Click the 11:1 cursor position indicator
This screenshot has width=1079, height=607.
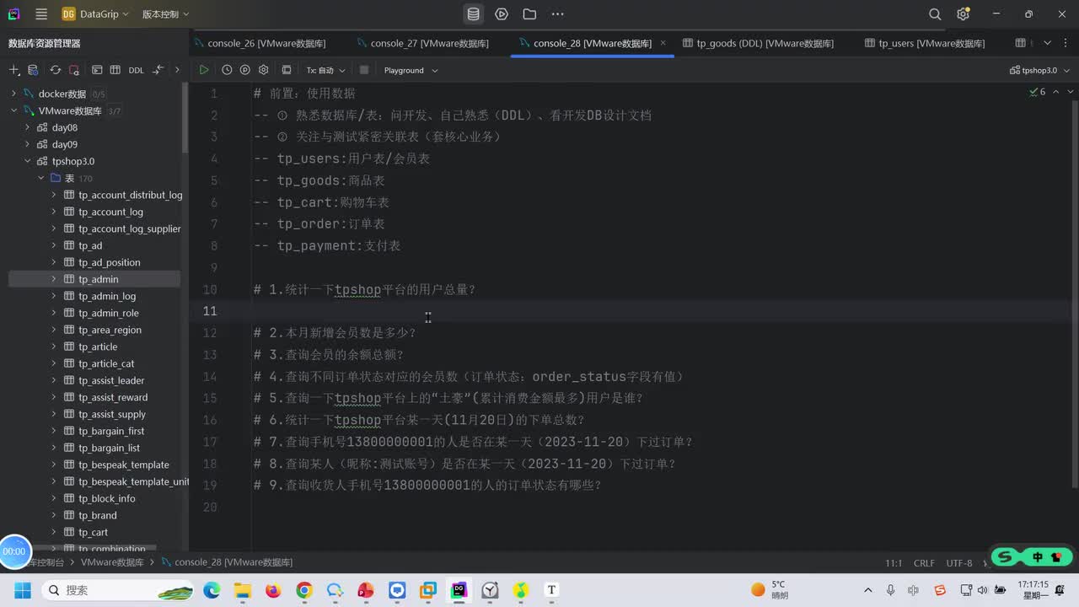coord(894,563)
